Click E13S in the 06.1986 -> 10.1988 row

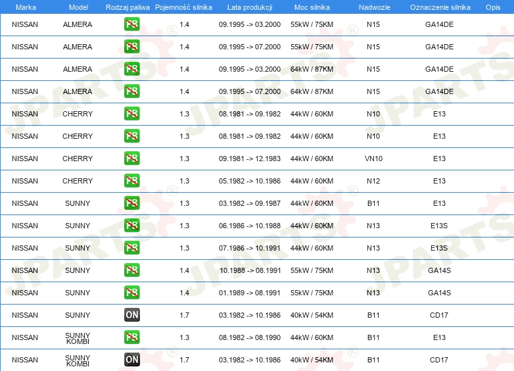pos(439,226)
